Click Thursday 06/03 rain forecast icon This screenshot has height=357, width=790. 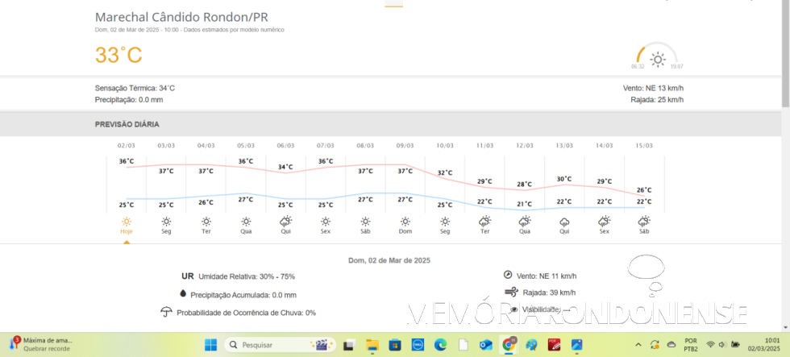click(x=285, y=221)
